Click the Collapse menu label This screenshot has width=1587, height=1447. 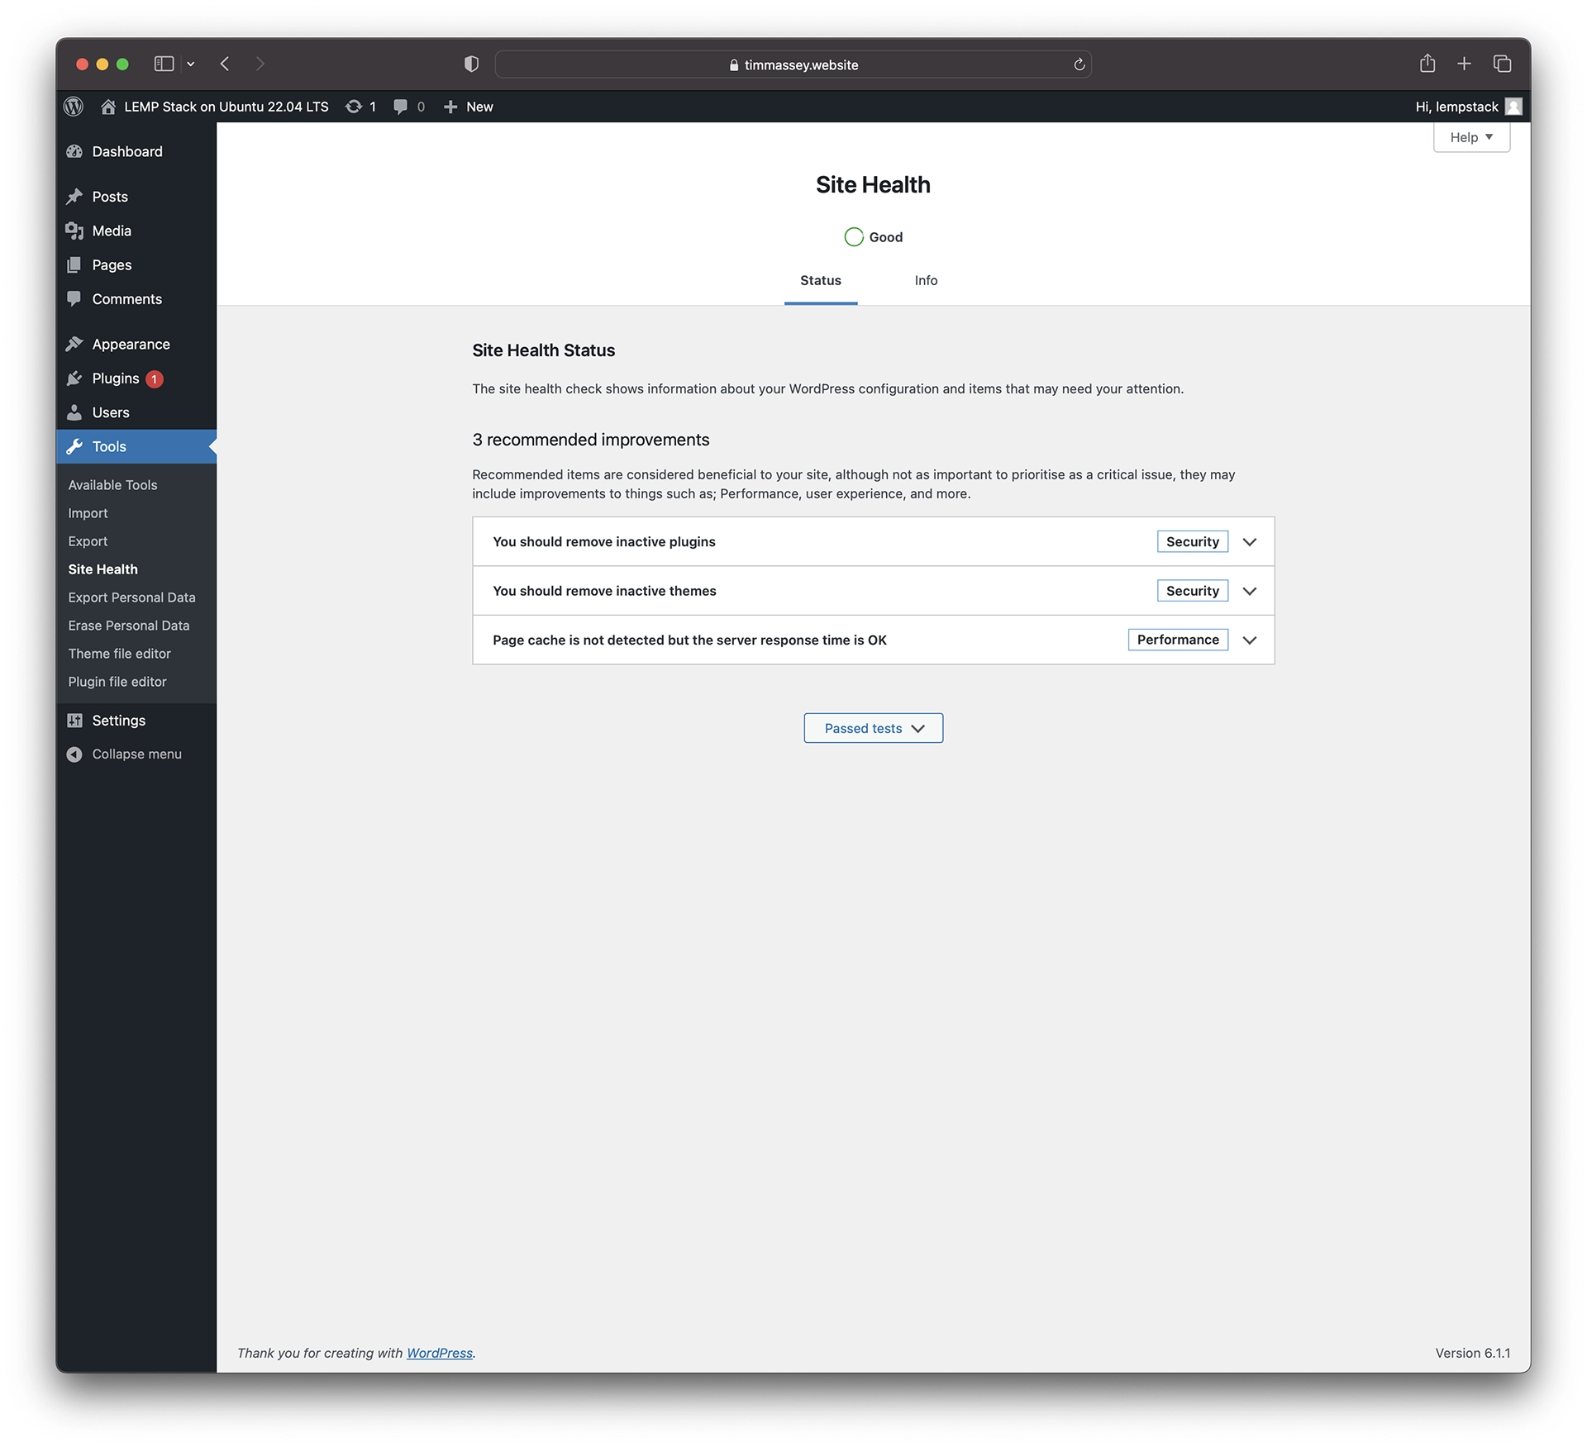pyautogui.click(x=137, y=754)
